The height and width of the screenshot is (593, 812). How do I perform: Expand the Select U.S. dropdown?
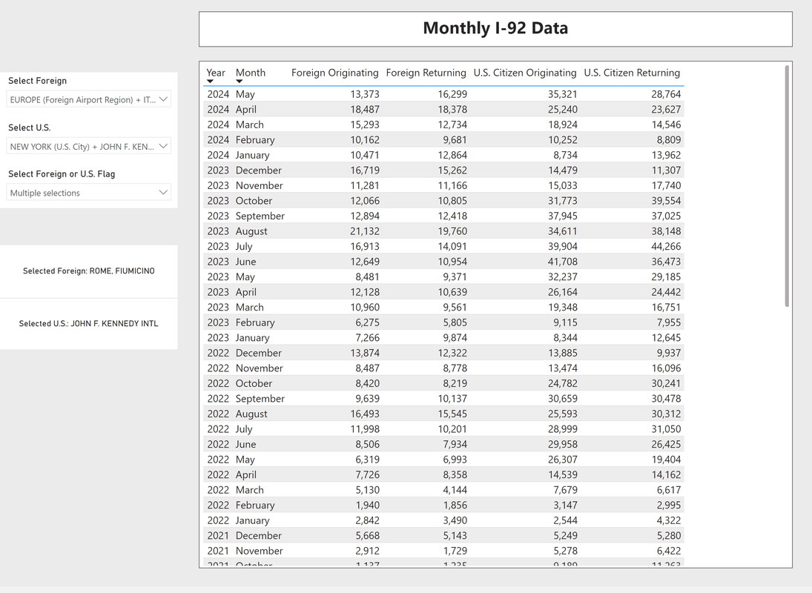(x=88, y=147)
